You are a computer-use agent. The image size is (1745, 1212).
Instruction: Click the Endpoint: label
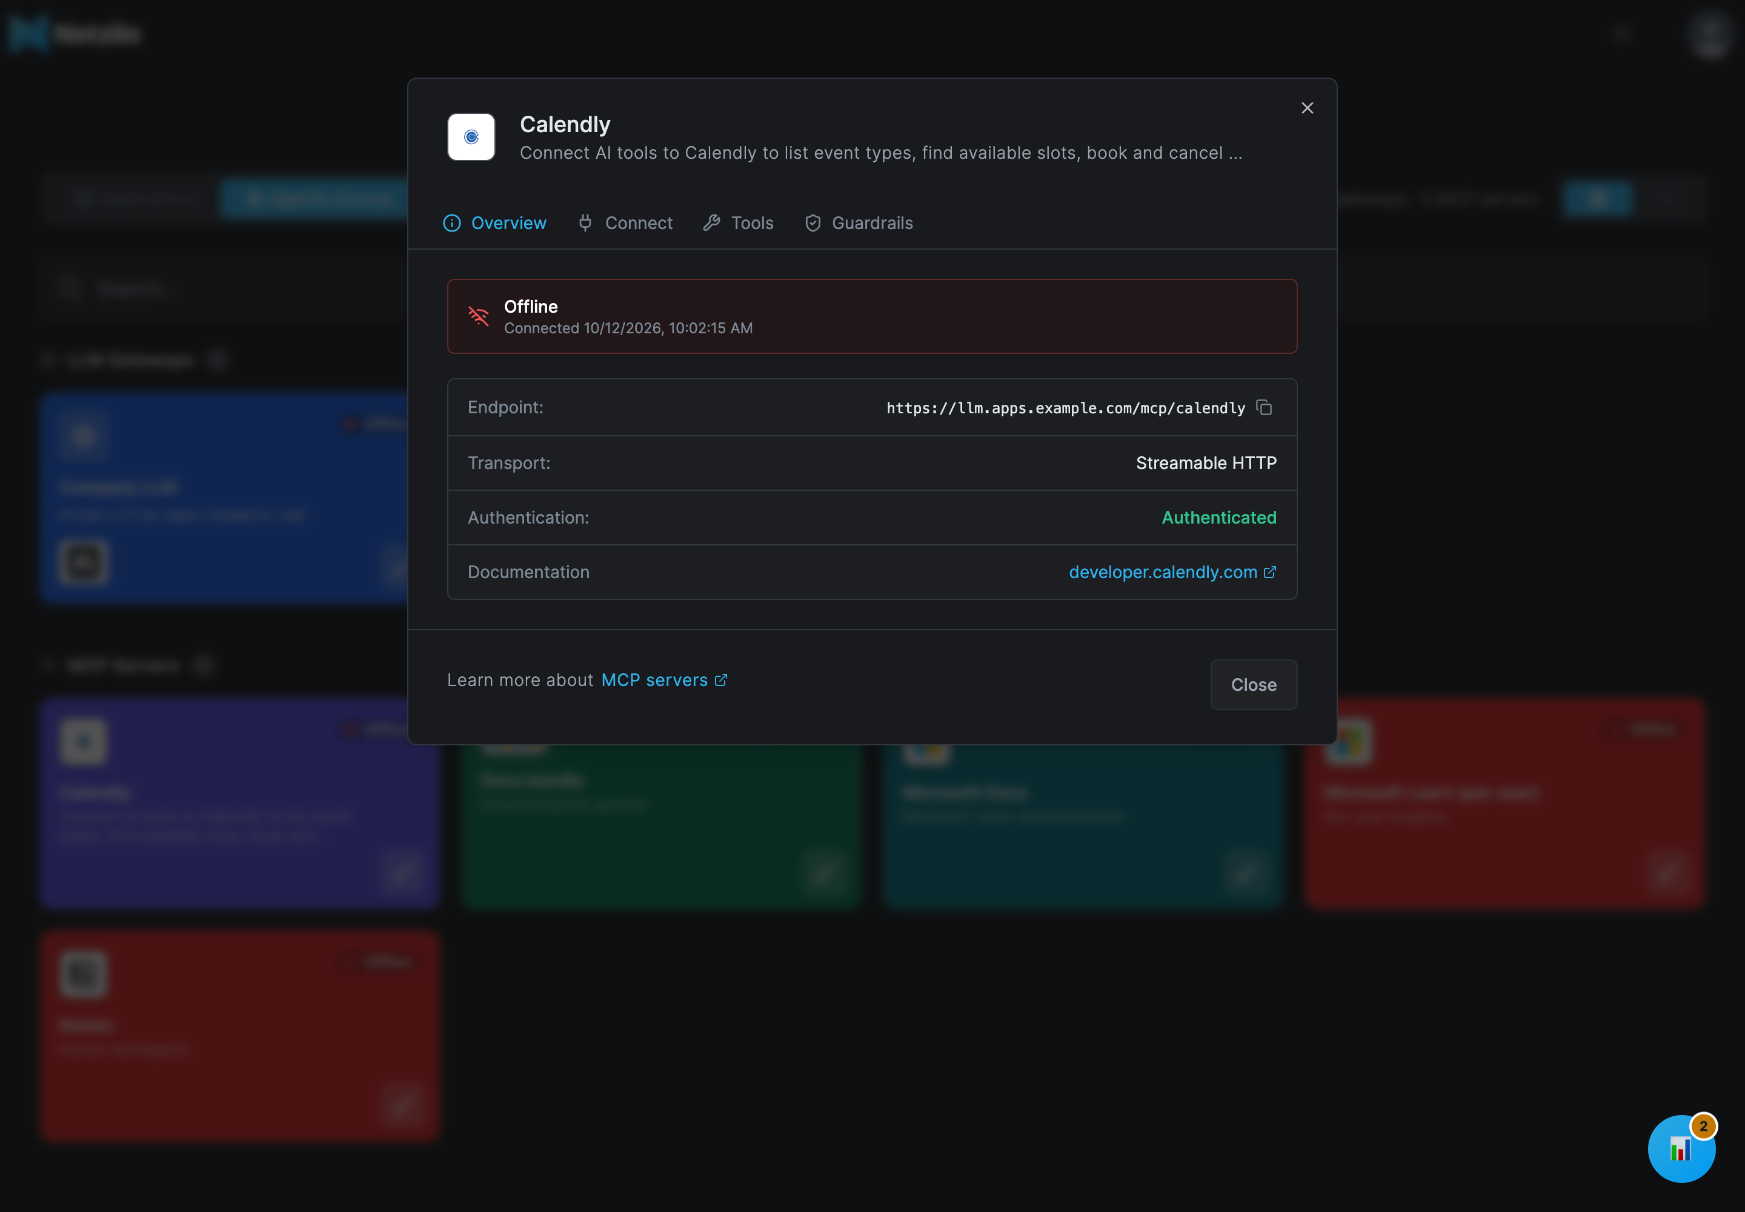click(x=506, y=408)
